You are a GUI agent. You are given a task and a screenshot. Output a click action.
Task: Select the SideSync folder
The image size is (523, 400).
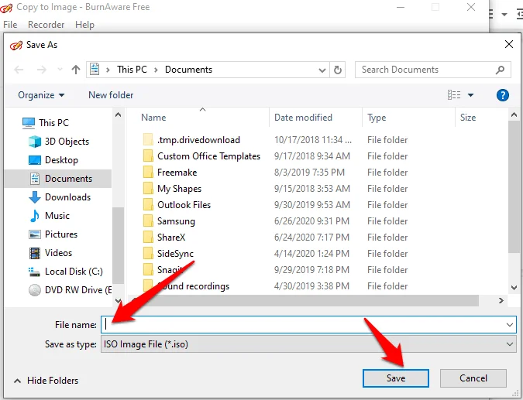[175, 254]
